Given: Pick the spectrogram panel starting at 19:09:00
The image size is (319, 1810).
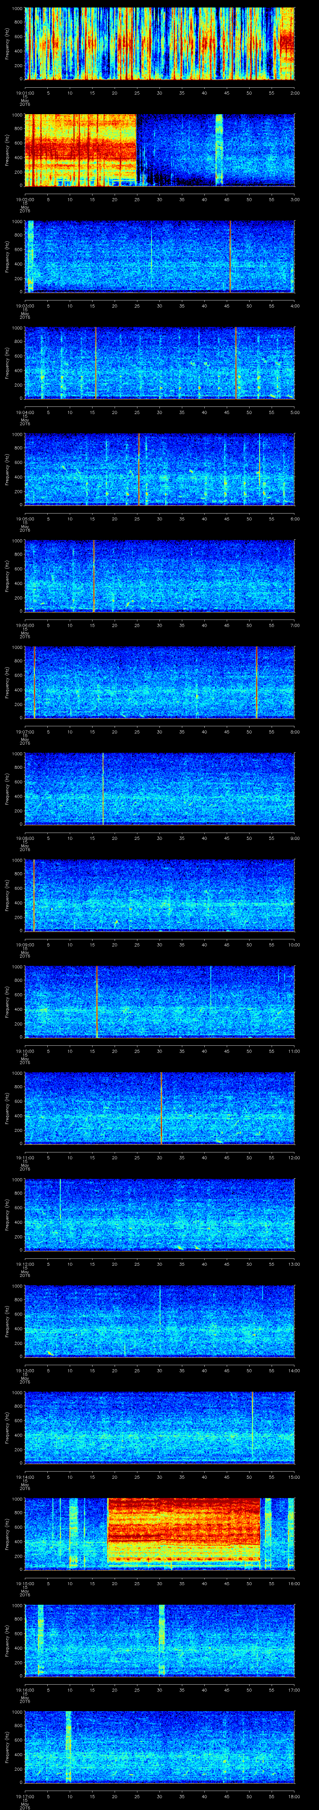Looking at the screenshot, I should click(160, 895).
